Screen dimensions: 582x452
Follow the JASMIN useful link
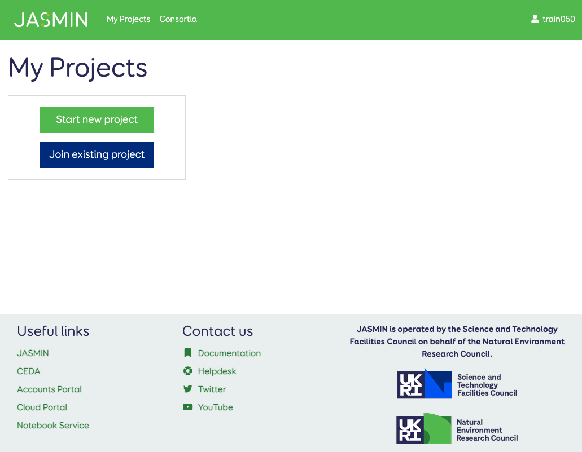click(x=33, y=353)
